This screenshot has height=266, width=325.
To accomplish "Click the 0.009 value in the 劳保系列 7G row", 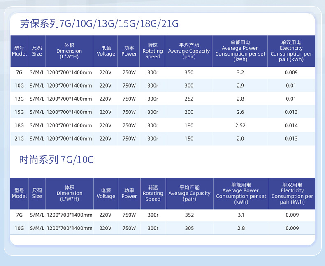I will (x=291, y=72).
